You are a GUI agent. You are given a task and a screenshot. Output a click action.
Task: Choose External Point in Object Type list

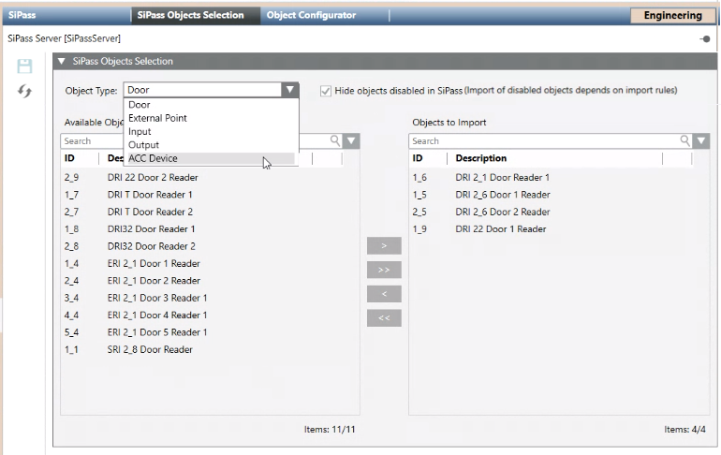coord(157,119)
